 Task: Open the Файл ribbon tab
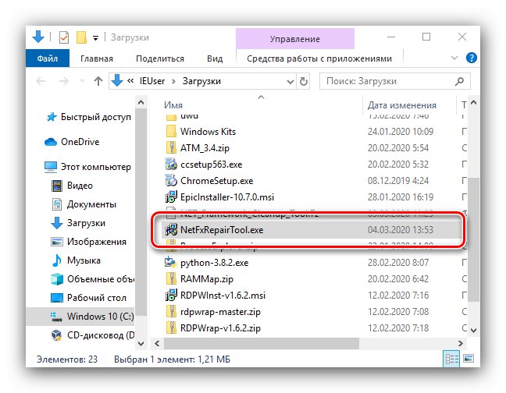(x=48, y=58)
